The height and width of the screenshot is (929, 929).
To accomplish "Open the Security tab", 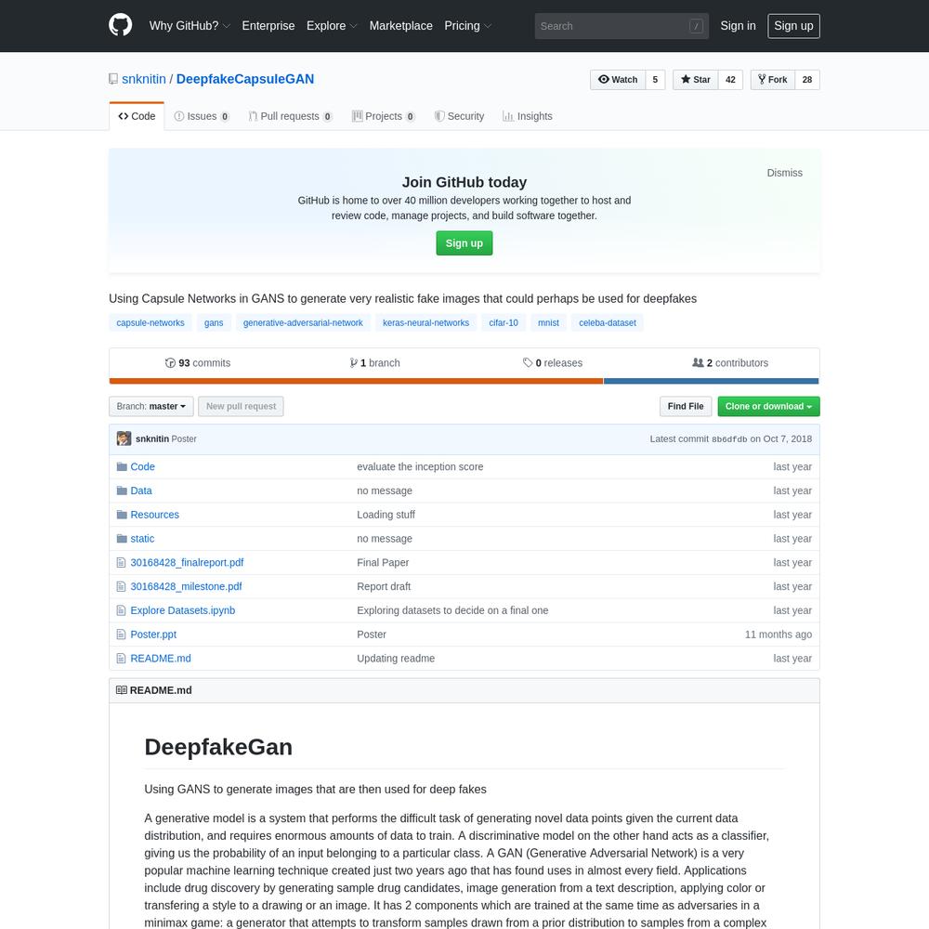I will [459, 116].
